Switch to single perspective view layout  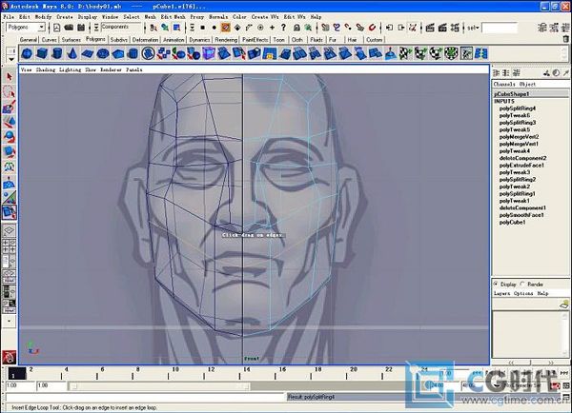(10, 230)
